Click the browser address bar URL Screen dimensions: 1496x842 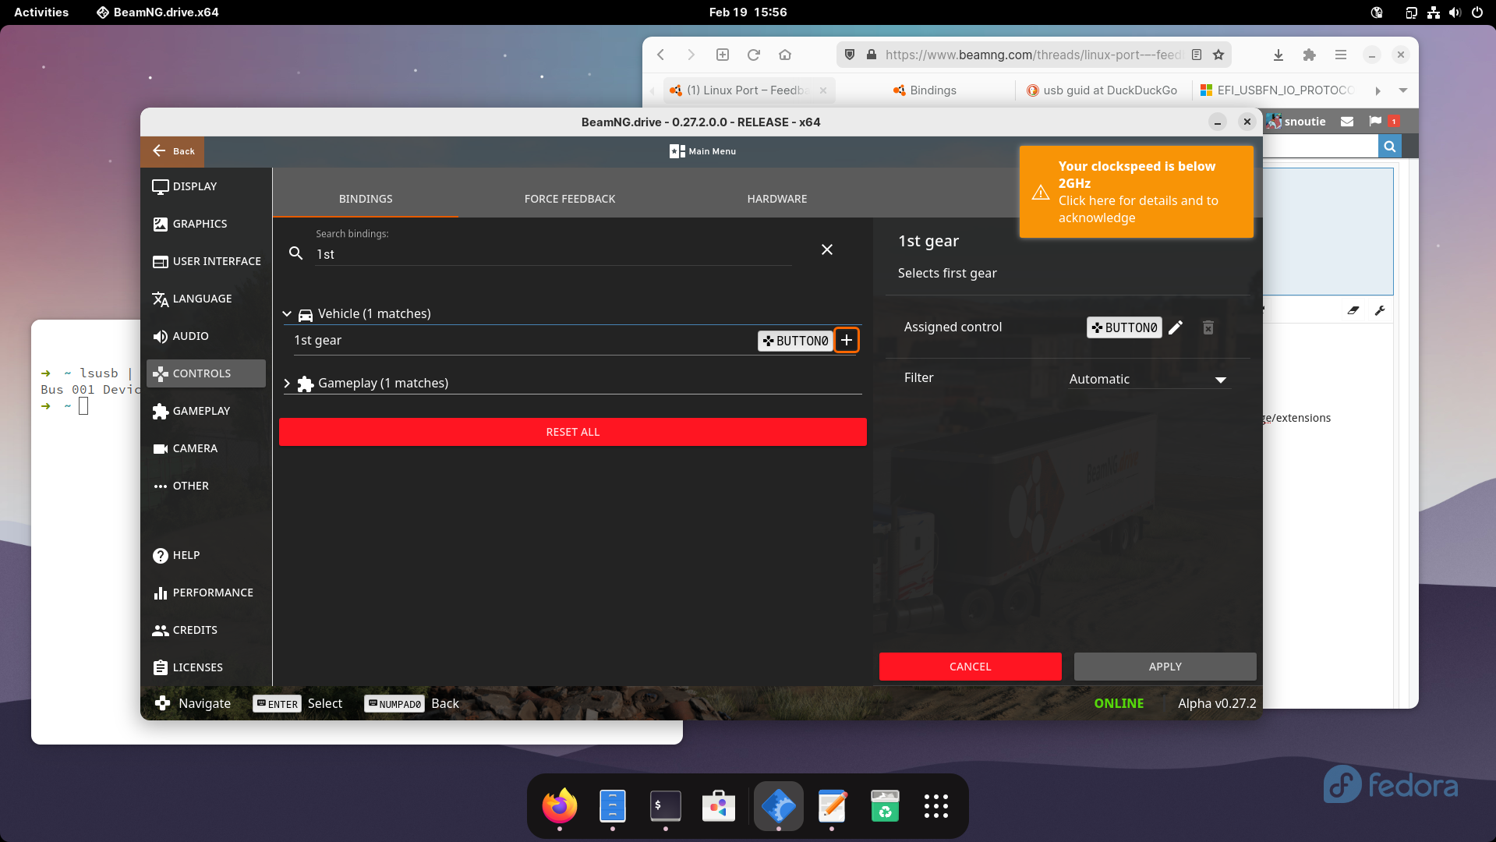[1034, 55]
